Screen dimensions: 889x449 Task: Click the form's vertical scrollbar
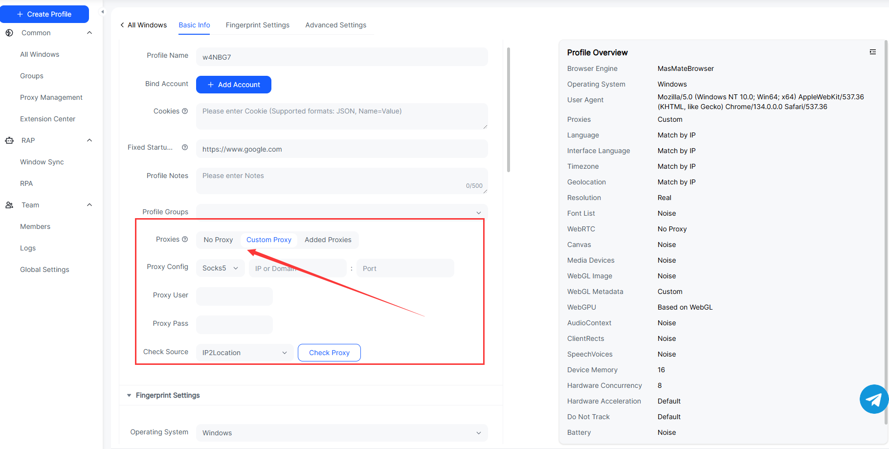point(509,110)
